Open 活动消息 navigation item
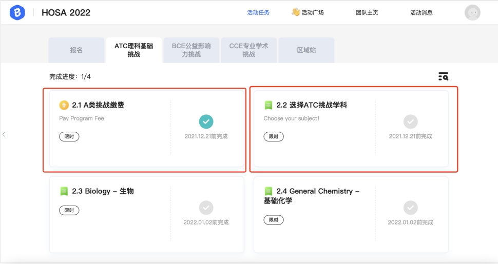Image resolution: width=498 pixels, height=264 pixels. click(421, 13)
